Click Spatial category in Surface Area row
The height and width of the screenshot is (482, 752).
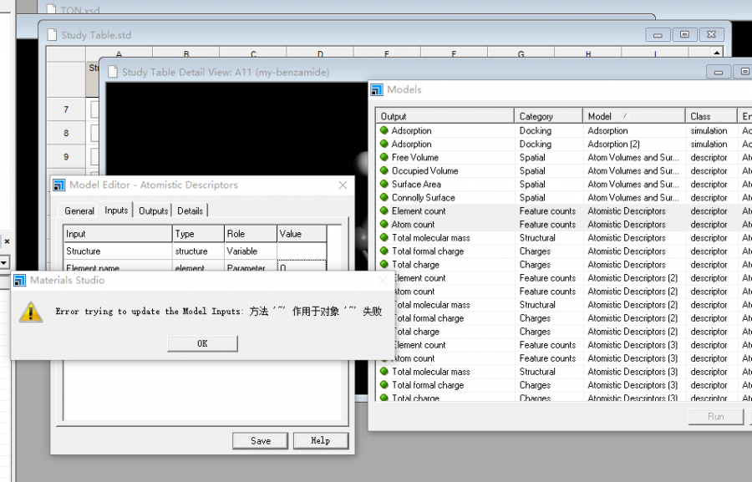[532, 184]
